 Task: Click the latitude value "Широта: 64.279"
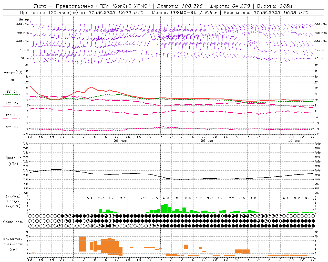pyautogui.click(x=230, y=6)
